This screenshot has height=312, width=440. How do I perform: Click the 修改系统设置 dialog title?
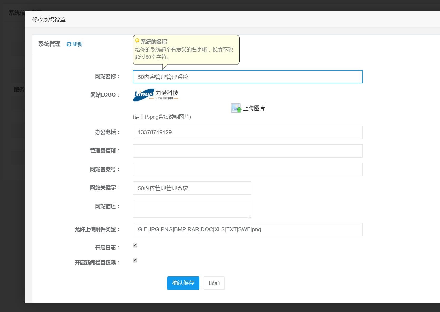[x=49, y=19]
